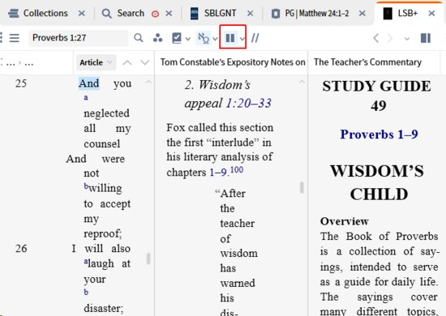This screenshot has width=446, height=316.
Task: Click verse number 26
Action: [21, 249]
